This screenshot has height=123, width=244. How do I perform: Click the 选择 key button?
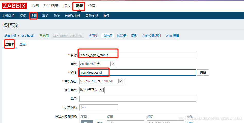tap(203, 73)
